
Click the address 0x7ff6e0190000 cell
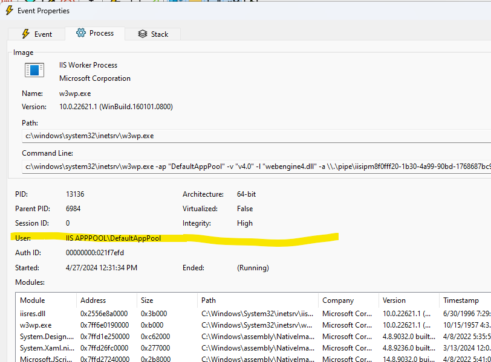[105, 325]
